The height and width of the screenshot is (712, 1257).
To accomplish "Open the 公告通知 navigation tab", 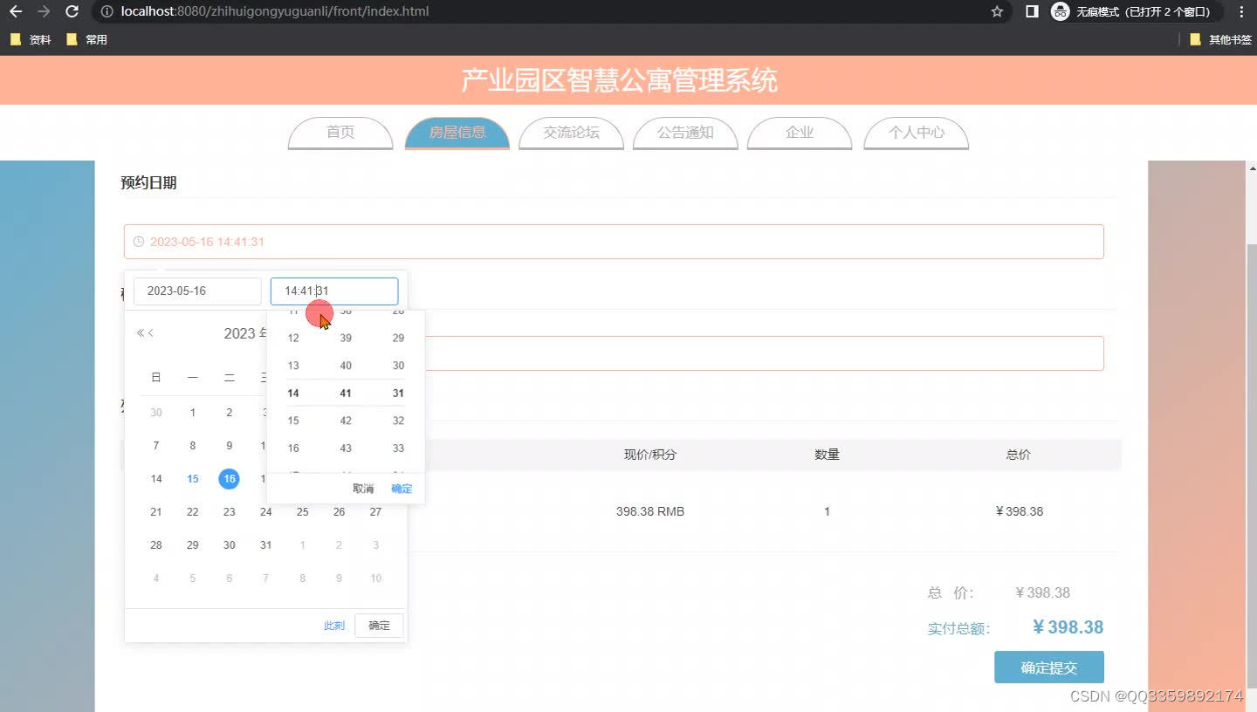I will 685,133.
